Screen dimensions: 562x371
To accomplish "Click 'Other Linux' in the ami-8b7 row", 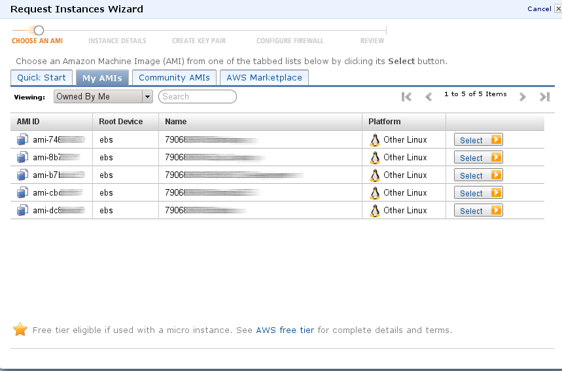I will [405, 157].
